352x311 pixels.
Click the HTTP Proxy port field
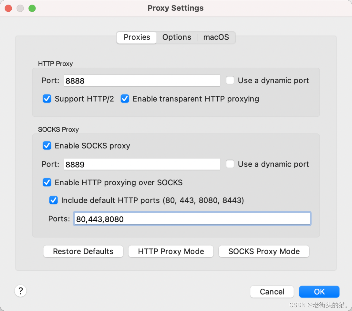pyautogui.click(x=142, y=81)
